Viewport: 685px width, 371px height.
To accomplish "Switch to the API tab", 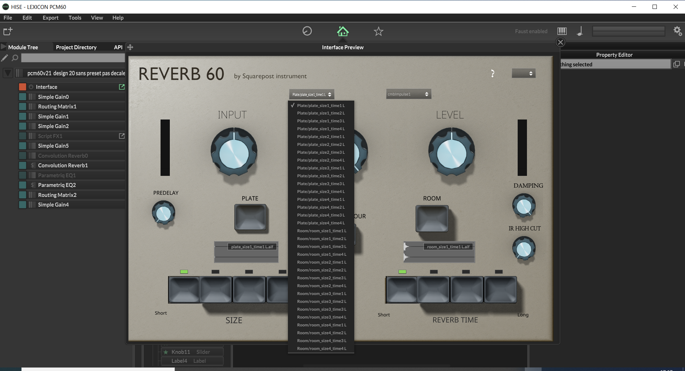I will tap(118, 47).
